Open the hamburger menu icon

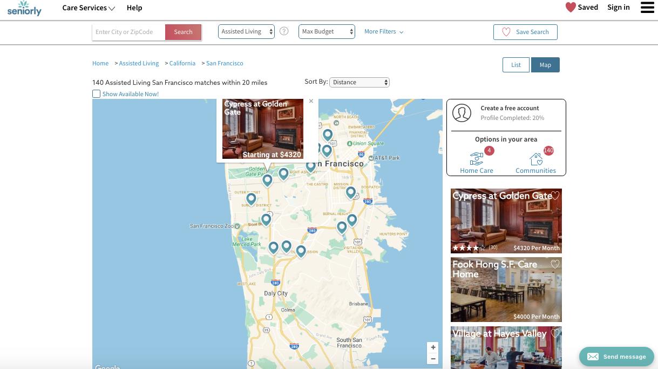coord(647,8)
